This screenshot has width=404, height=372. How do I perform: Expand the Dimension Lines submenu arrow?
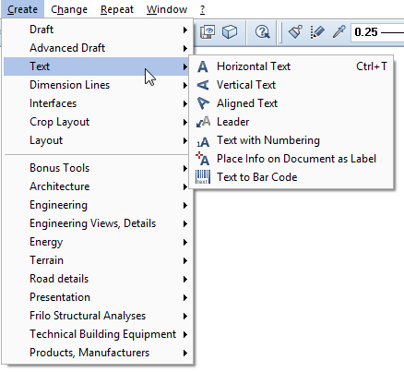pyautogui.click(x=185, y=85)
